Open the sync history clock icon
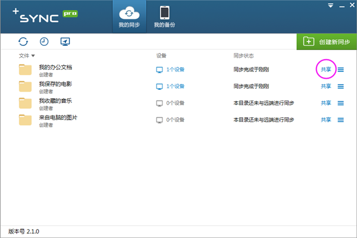Image resolution: width=357 pixels, height=238 pixels. tap(44, 42)
